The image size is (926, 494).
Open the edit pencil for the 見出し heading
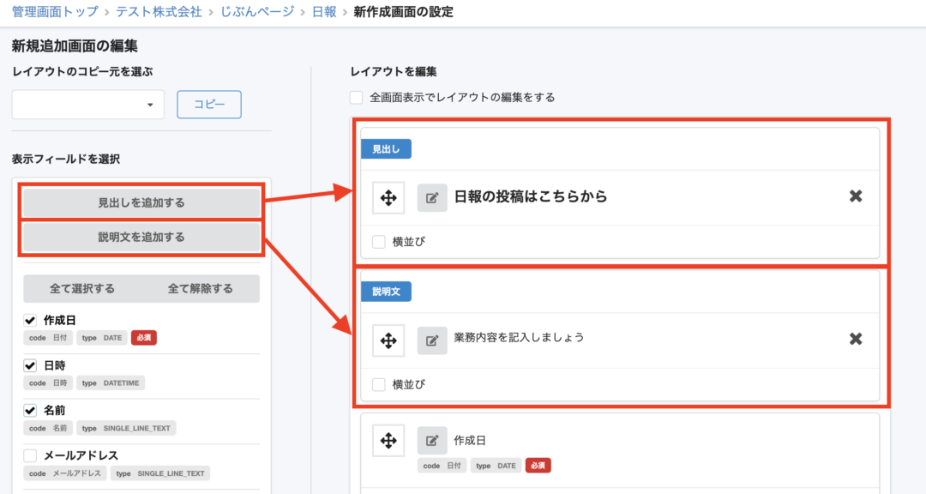(x=431, y=197)
